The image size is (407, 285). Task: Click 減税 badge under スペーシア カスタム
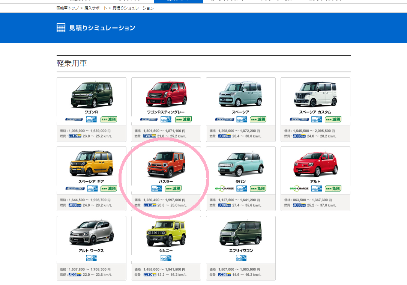click(x=333, y=119)
